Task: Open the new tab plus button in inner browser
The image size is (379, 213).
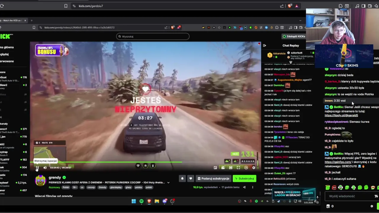Action: [32, 20]
